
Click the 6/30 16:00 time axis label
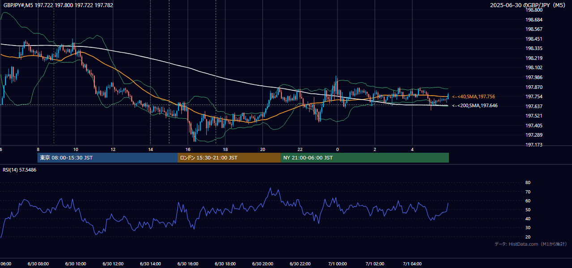click(188, 264)
